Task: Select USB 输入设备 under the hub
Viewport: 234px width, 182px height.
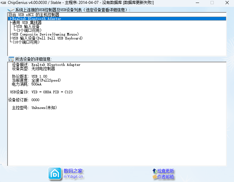Action: coord(28,26)
